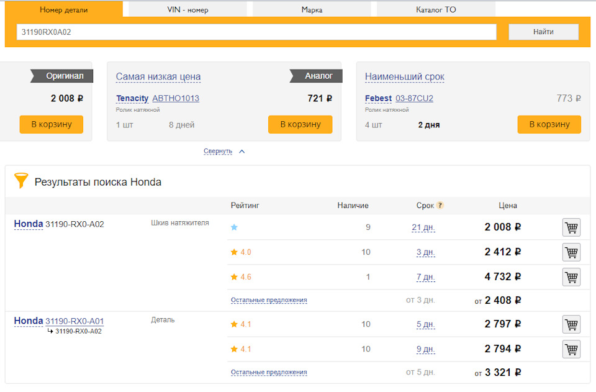Click the replacement number 31190-RX0-A02 under A01
Viewport: 596px width, 392px height.
[x=78, y=331]
